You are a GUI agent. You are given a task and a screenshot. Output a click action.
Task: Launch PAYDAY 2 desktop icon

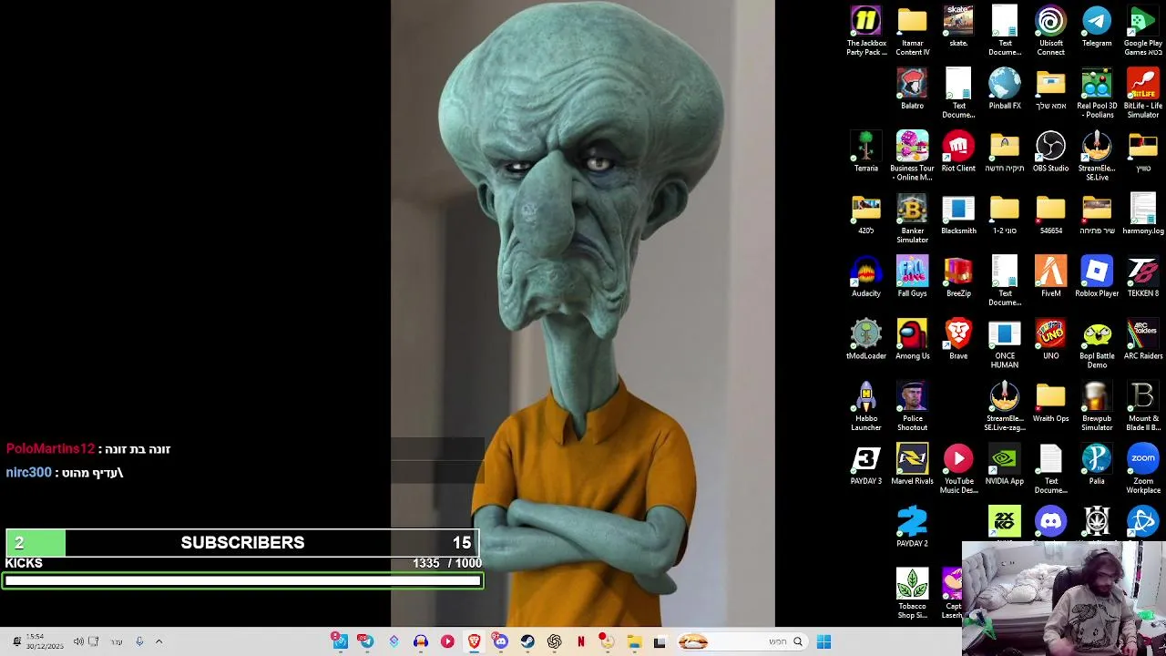click(912, 528)
